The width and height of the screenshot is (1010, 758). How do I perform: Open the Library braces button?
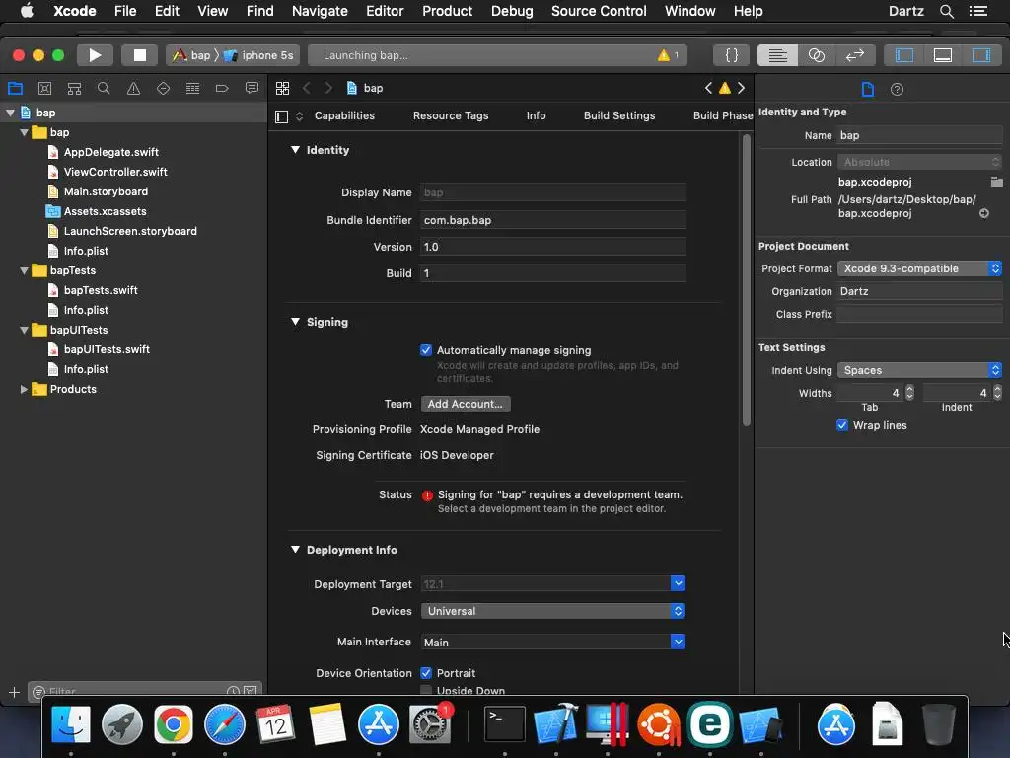coord(731,55)
